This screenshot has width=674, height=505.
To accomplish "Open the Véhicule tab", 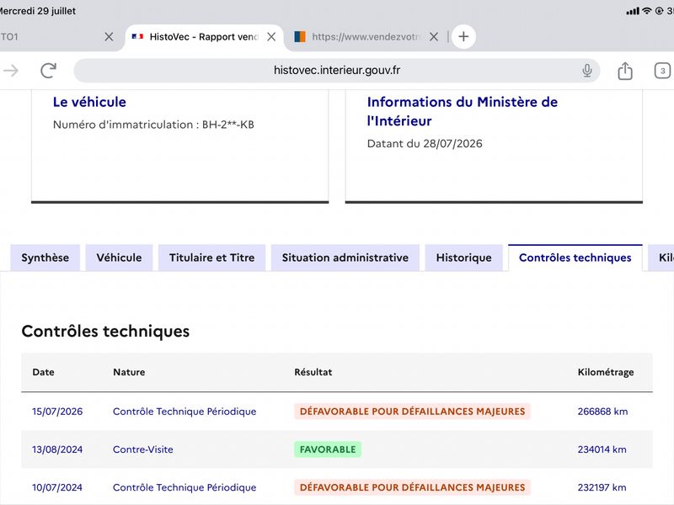I will point(119,258).
